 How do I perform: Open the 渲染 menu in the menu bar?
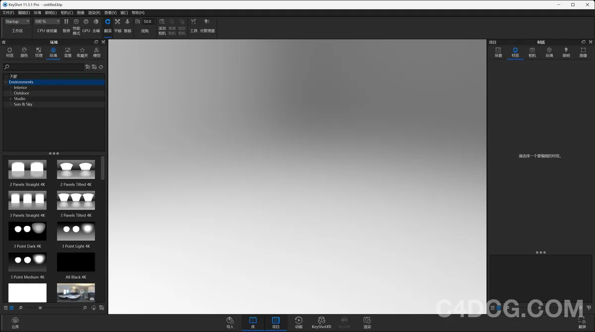94,12
